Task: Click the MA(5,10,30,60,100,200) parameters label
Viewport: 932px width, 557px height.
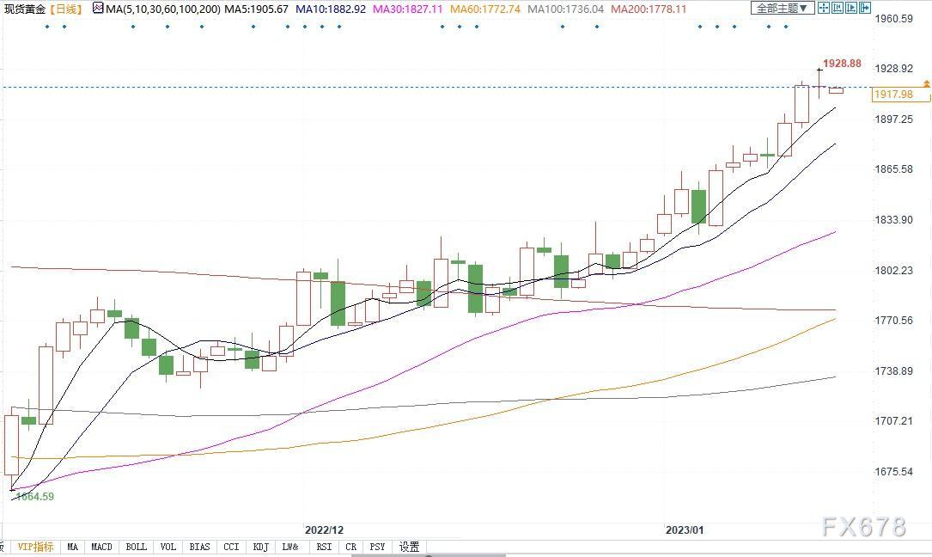Action: (x=163, y=9)
